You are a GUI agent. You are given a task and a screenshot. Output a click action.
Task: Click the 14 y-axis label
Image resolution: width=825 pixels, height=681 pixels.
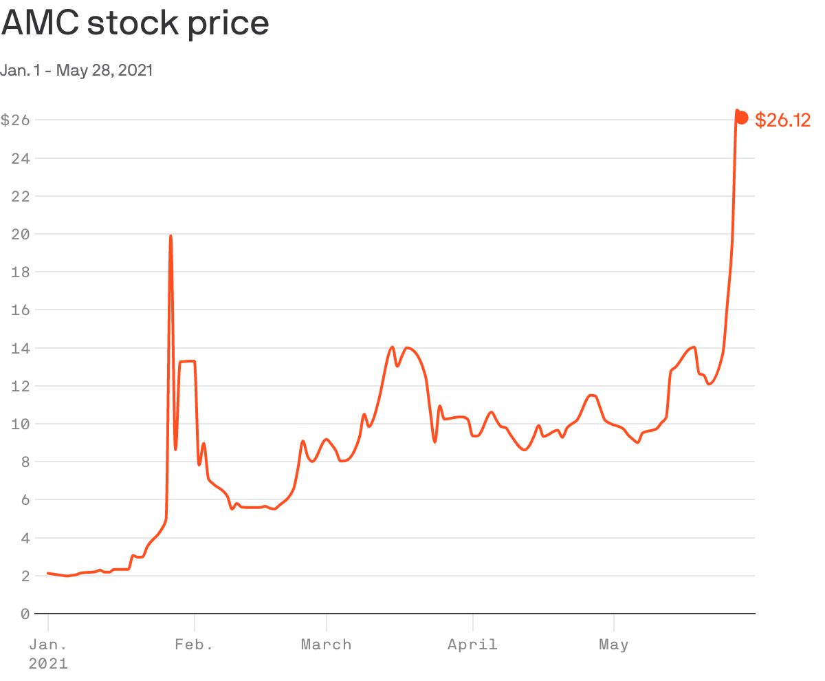(x=21, y=348)
